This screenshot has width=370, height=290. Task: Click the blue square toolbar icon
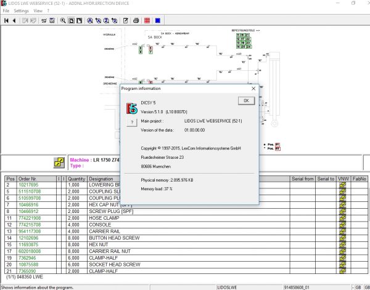point(158,20)
